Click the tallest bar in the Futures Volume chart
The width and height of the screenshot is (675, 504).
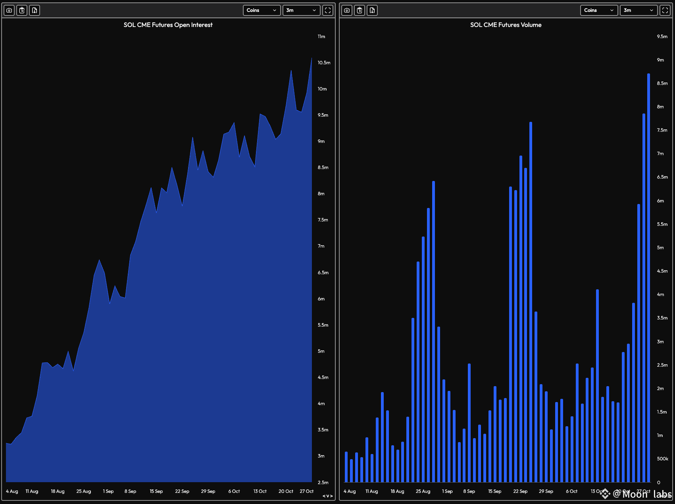[x=648, y=278]
